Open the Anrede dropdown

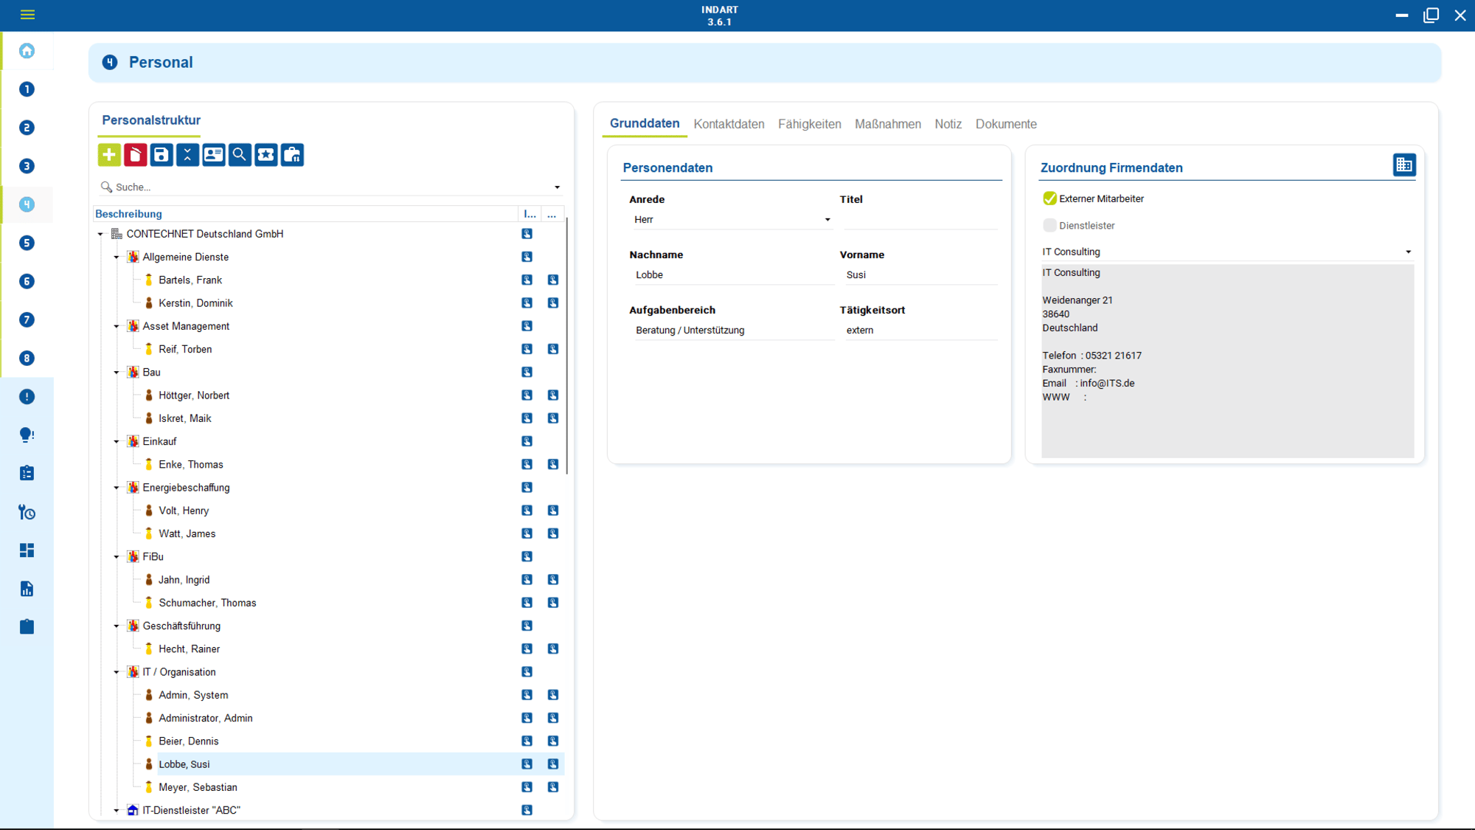pyautogui.click(x=827, y=220)
